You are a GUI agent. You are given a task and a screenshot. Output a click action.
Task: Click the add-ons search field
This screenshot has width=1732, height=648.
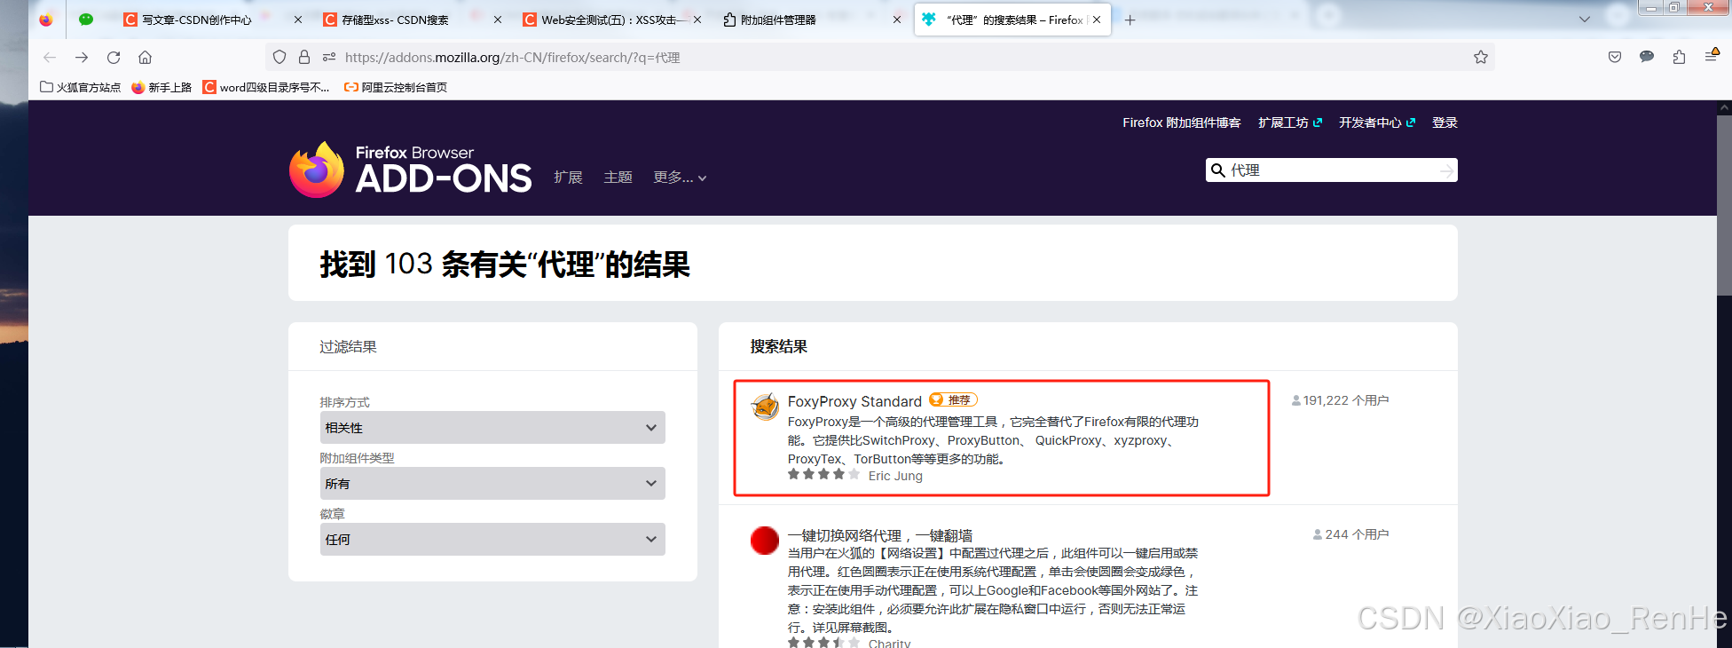pyautogui.click(x=1330, y=170)
